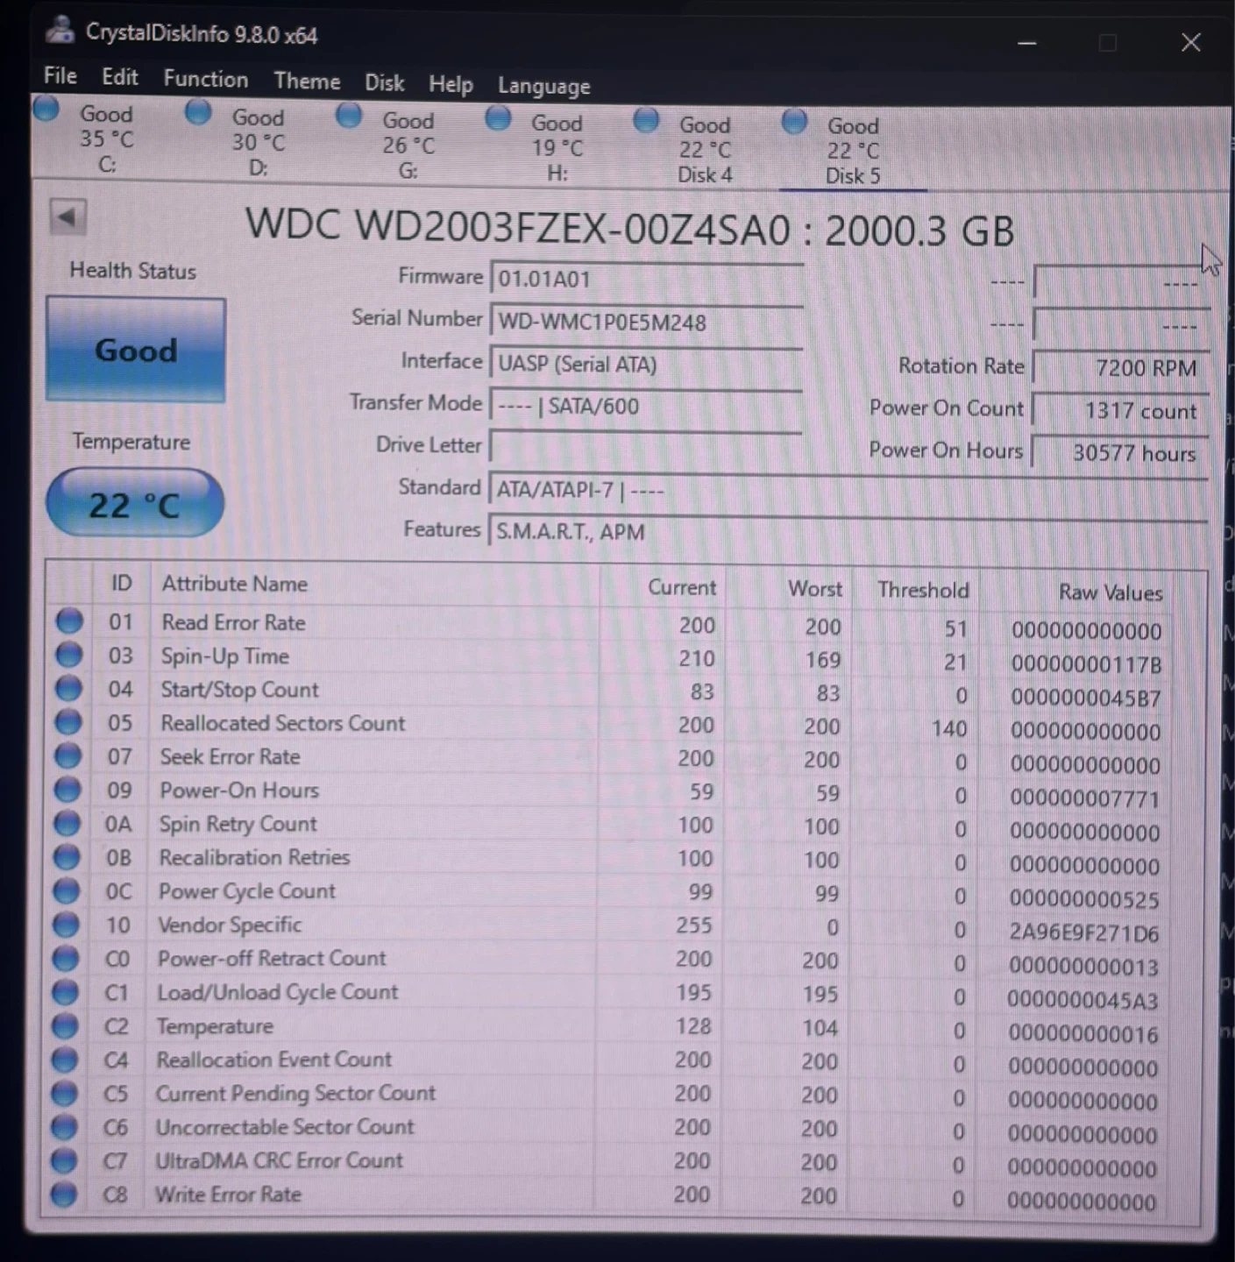The image size is (1235, 1262).
Task: Click the Raw Values column header
Action: pyautogui.click(x=1111, y=592)
